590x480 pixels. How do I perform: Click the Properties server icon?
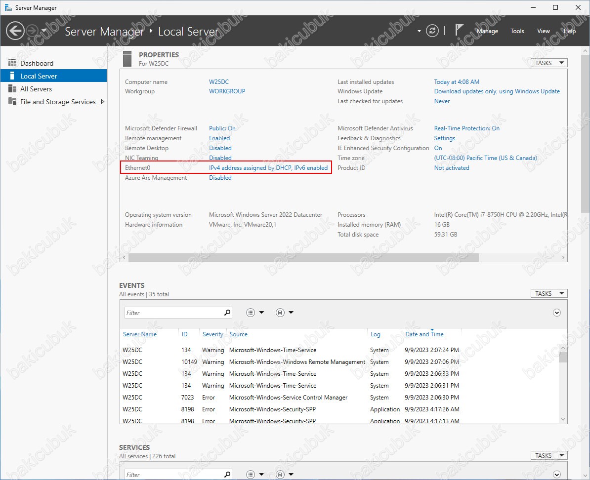point(127,59)
